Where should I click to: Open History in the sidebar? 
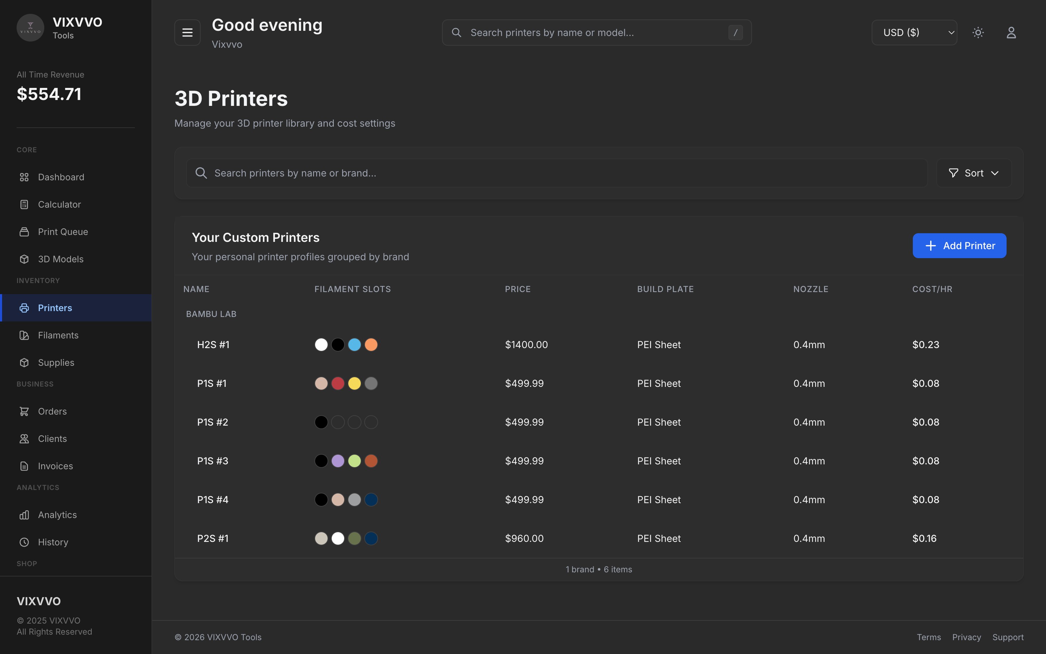pyautogui.click(x=53, y=542)
